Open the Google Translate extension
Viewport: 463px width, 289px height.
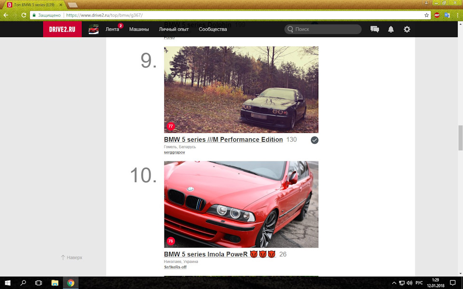[447, 15]
